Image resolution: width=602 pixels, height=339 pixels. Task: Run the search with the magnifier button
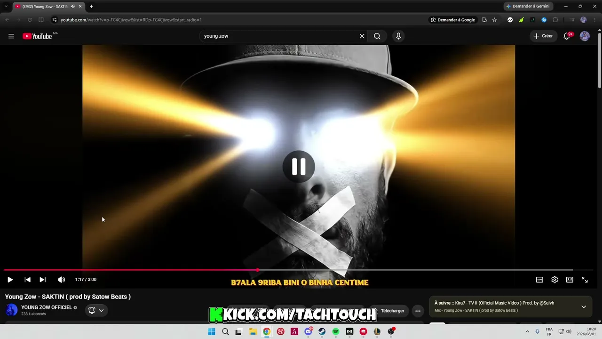point(377,36)
